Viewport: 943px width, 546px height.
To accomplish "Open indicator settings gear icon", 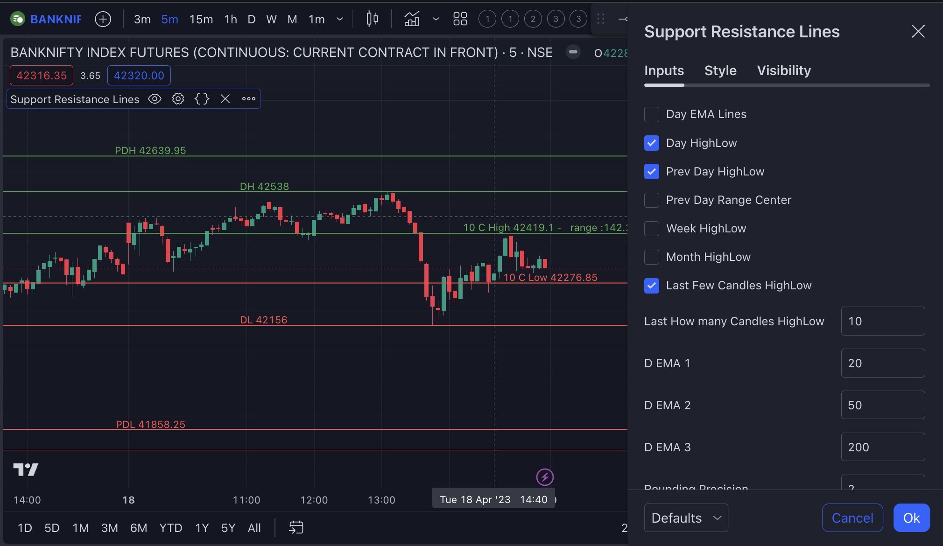I will [178, 99].
